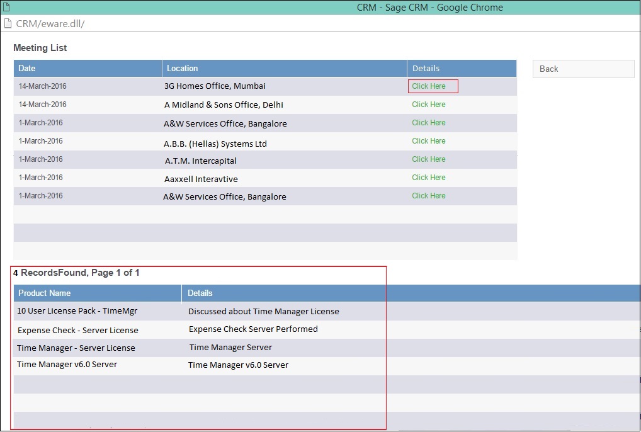Viewport: 641px width, 432px height.
Task: Click Time Manager v6.0 Server in the Details column
Action: pos(239,365)
